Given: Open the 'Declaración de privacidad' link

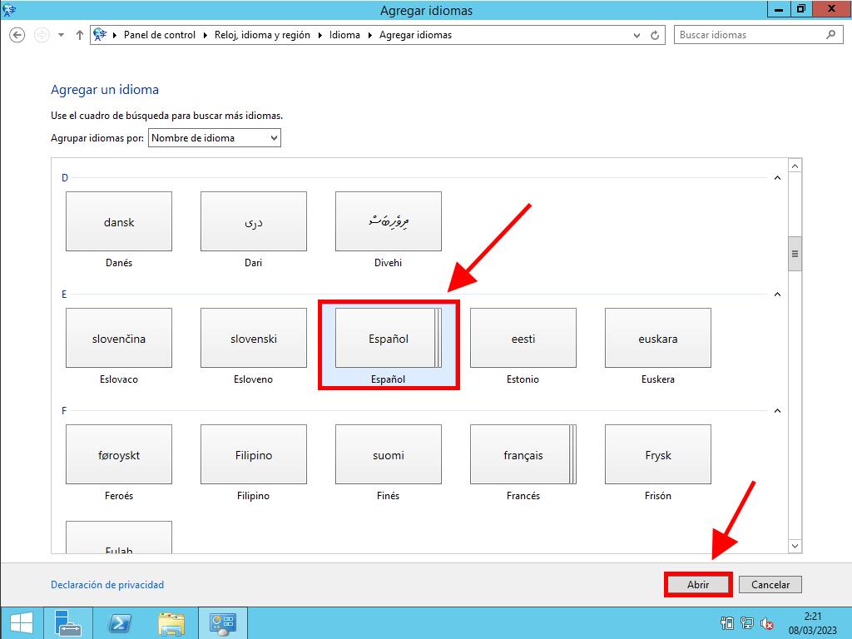Looking at the screenshot, I should [107, 585].
